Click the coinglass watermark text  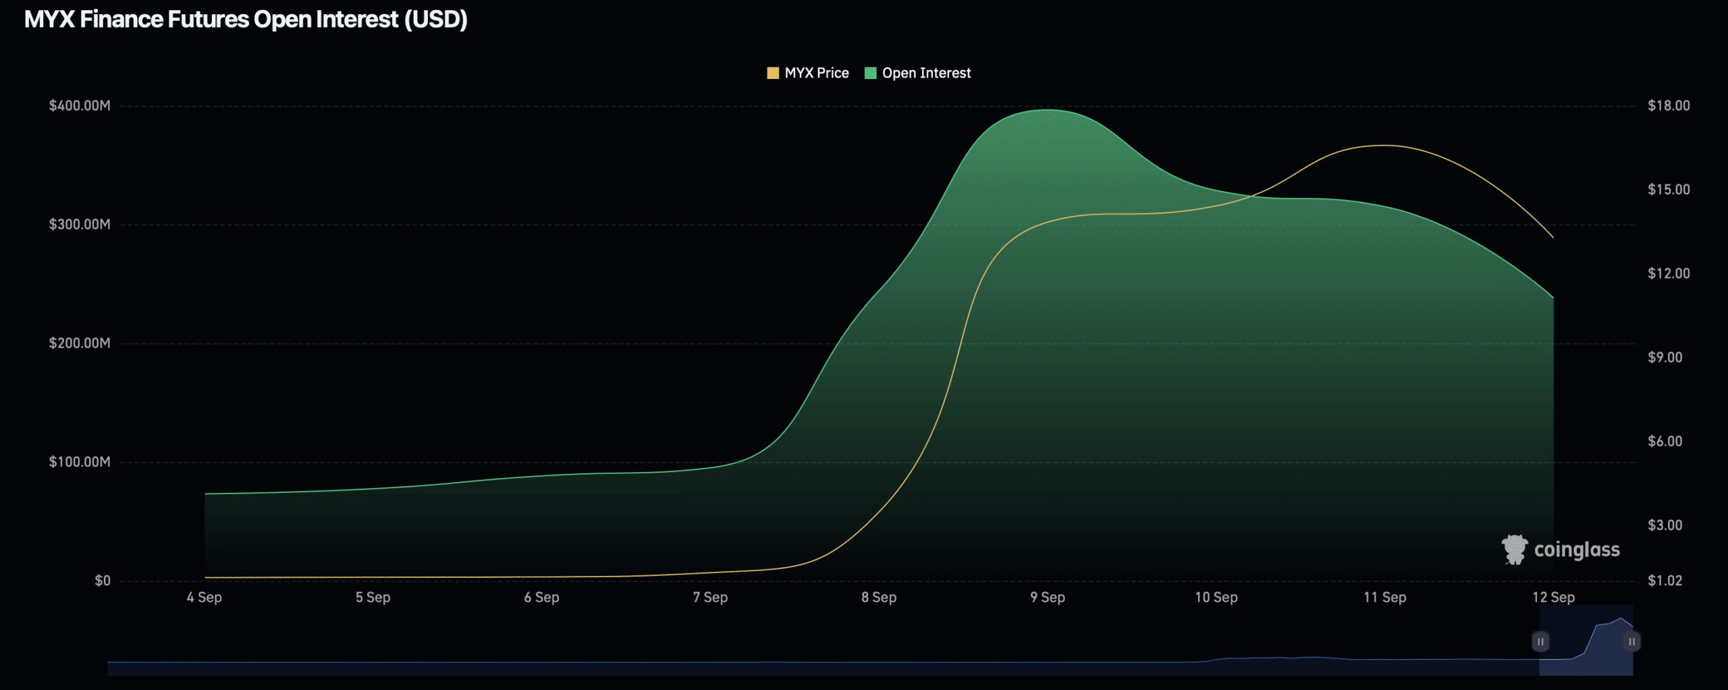pos(1577,550)
